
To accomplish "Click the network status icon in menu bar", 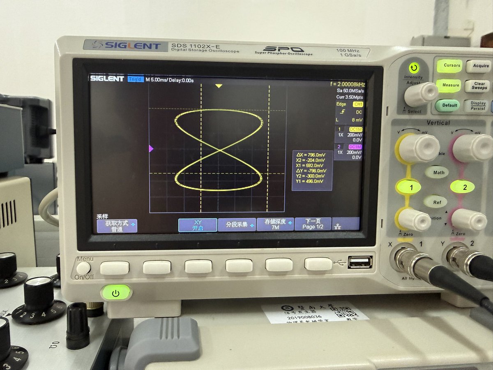I will coord(338,227).
